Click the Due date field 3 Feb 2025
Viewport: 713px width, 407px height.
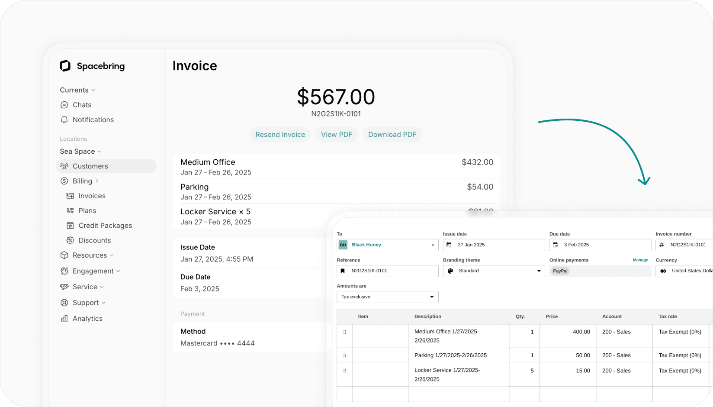[600, 245]
